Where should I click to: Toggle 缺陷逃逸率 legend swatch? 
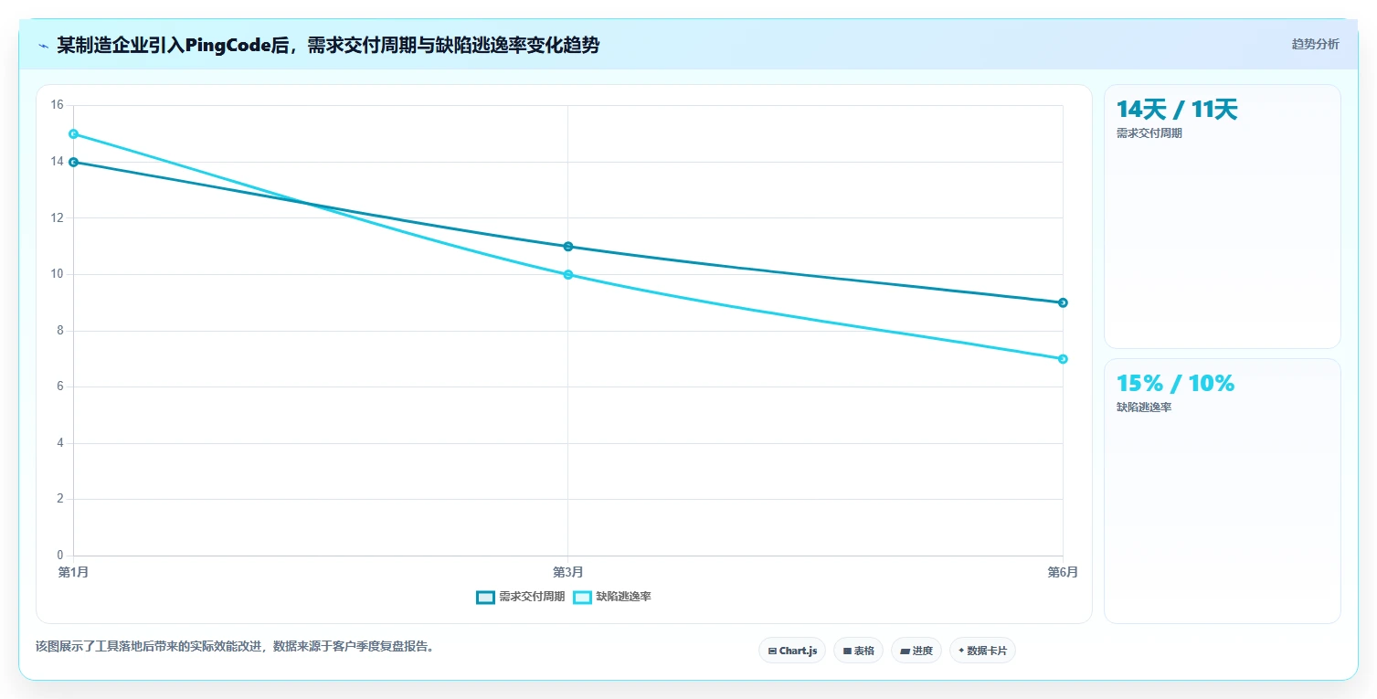pyautogui.click(x=582, y=598)
